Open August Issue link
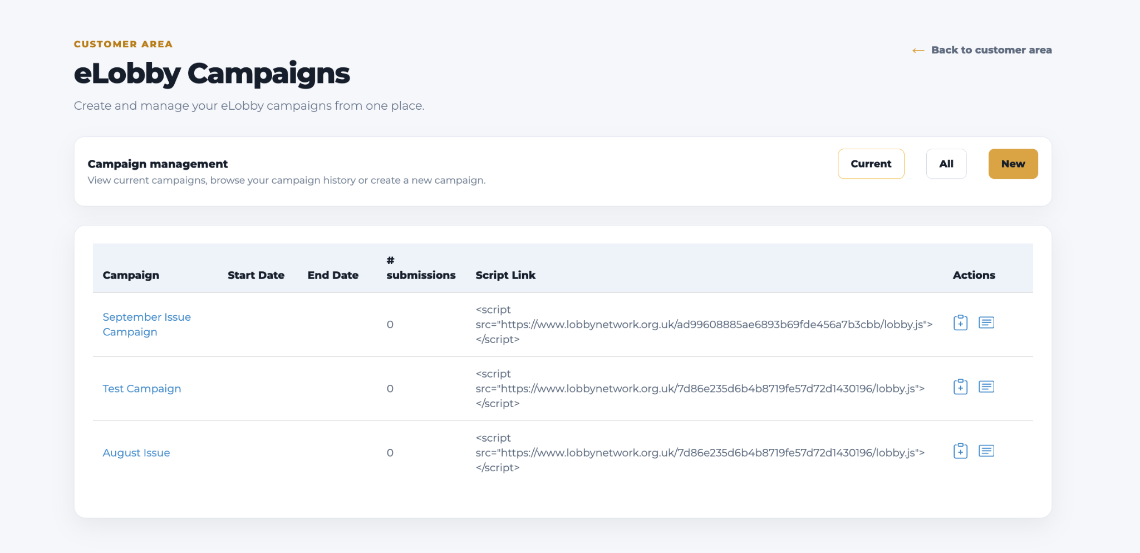Screen dimensions: 1140x553 [x=136, y=453]
